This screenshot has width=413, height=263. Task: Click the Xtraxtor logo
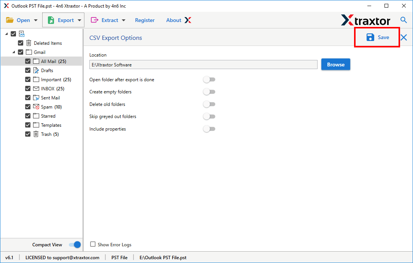click(365, 20)
